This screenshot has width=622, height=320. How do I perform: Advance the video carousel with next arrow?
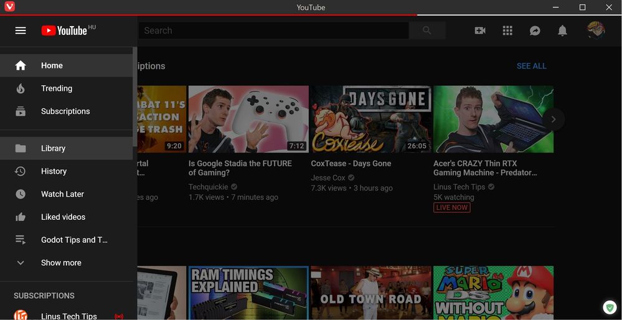coord(554,120)
